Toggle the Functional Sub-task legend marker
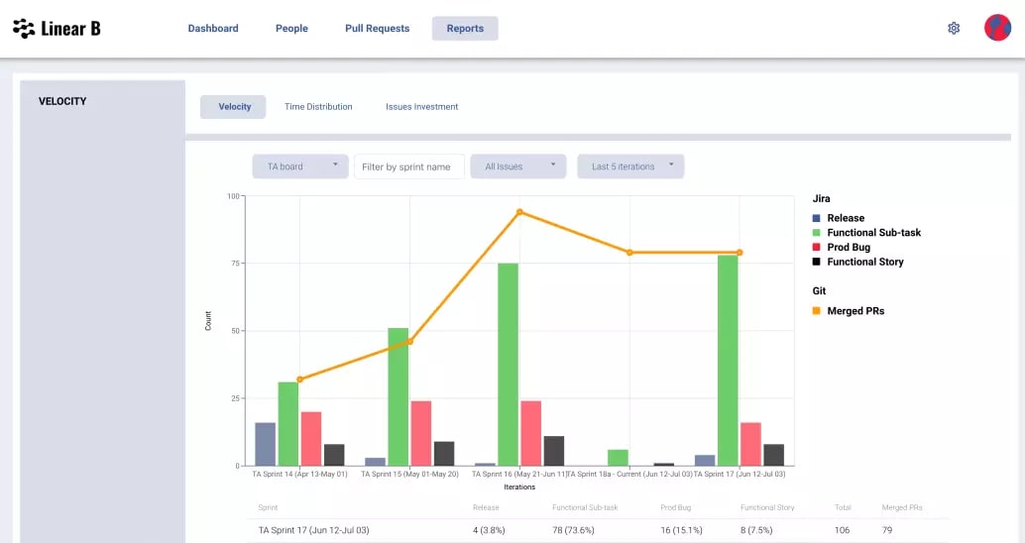This screenshot has height=543, width=1025. pos(816,233)
